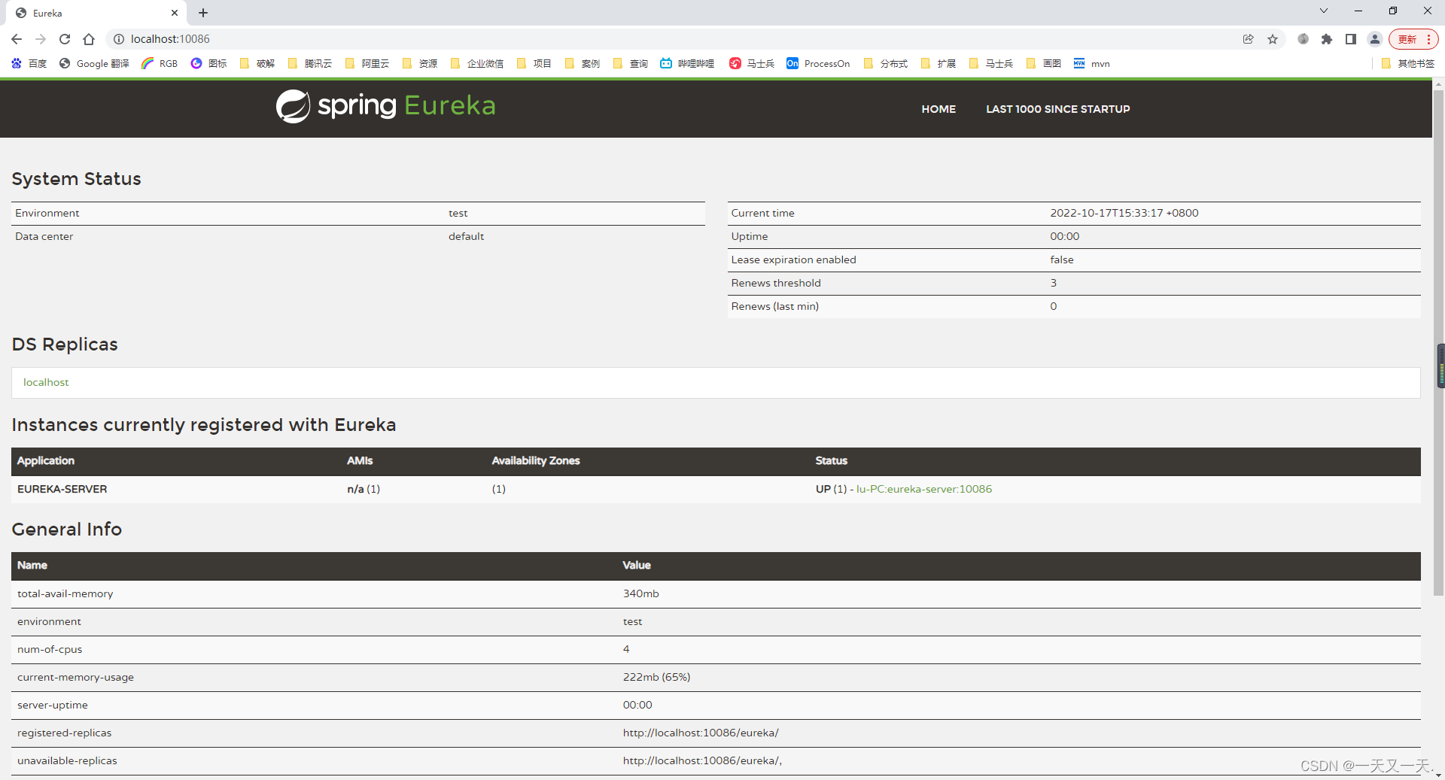Open the 图标 bookmark
1445x780 pixels.
208,63
